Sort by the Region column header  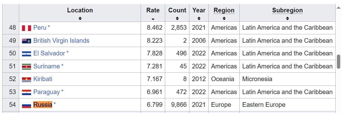[224, 10]
